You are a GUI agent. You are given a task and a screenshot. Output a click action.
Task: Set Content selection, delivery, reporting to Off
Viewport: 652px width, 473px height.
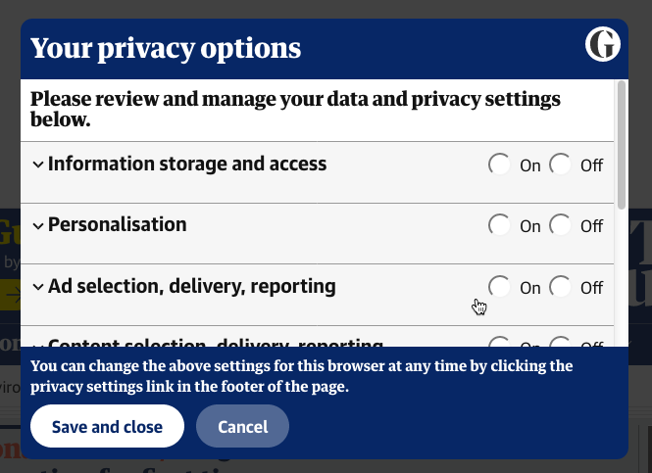(x=561, y=343)
